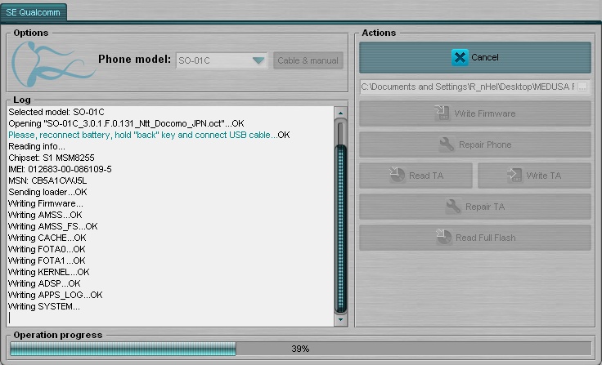602x365 pixels.
Task: Click the Cable & manual button
Action: 308,60
